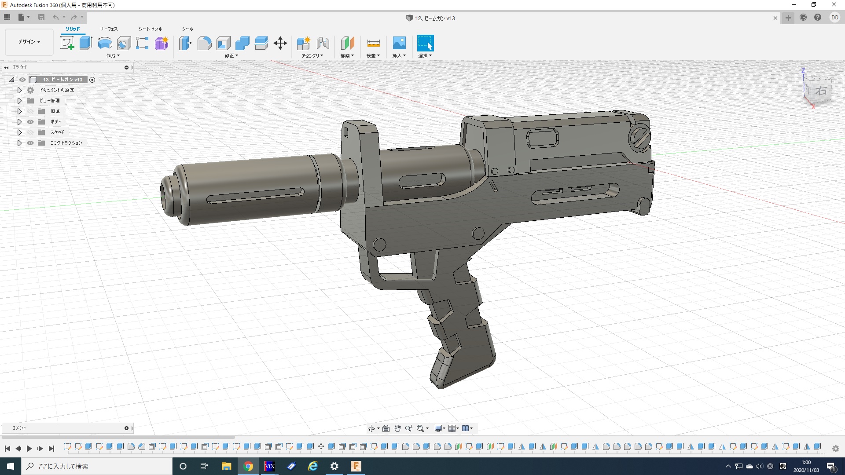Click the Extrude tool icon

86,43
